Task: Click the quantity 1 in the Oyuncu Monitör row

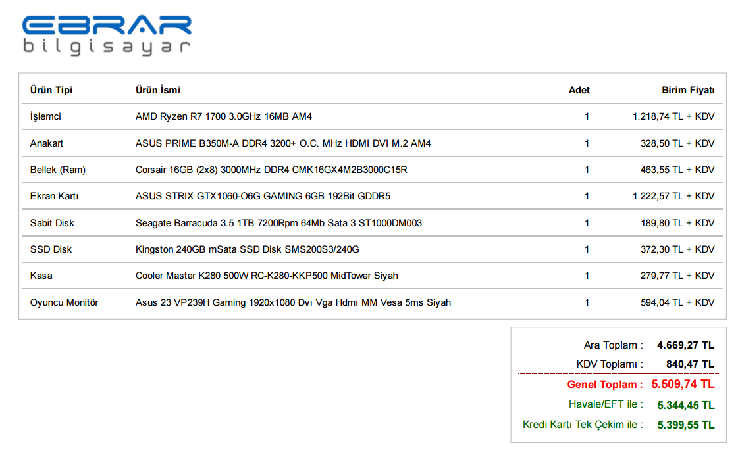Action: point(587,302)
